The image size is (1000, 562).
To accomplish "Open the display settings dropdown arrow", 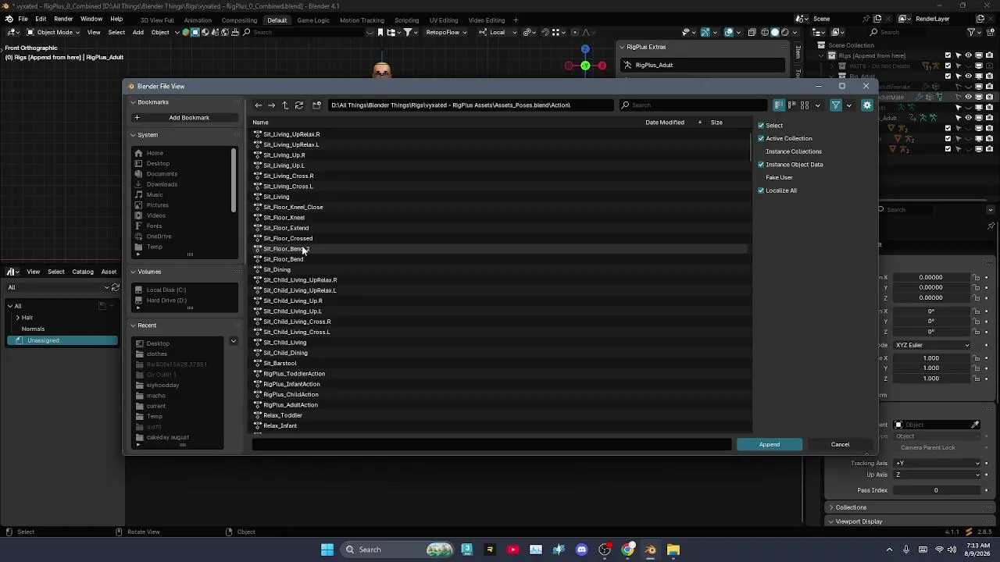I will point(818,105).
